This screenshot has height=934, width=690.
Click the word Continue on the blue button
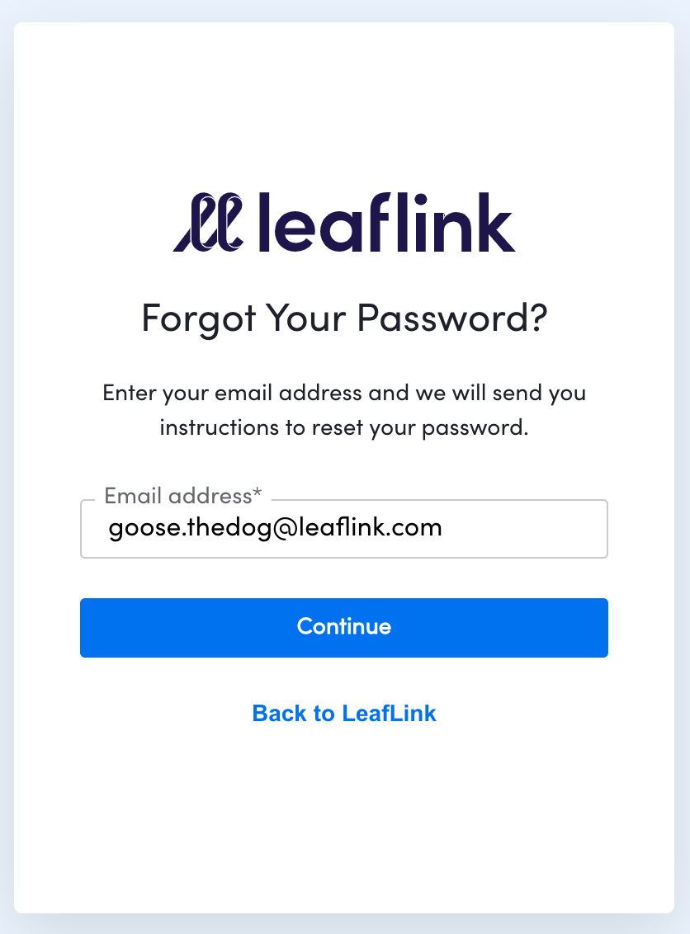point(344,626)
